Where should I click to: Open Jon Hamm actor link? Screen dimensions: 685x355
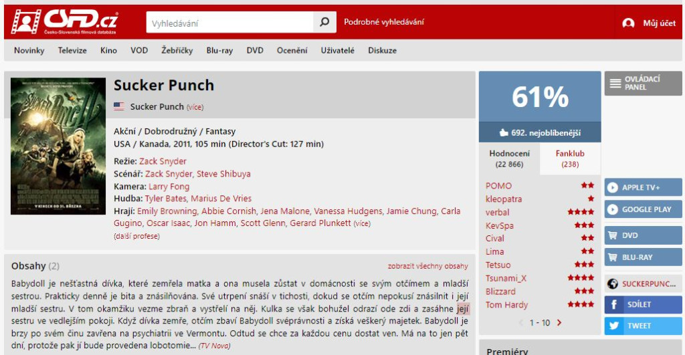(x=215, y=223)
